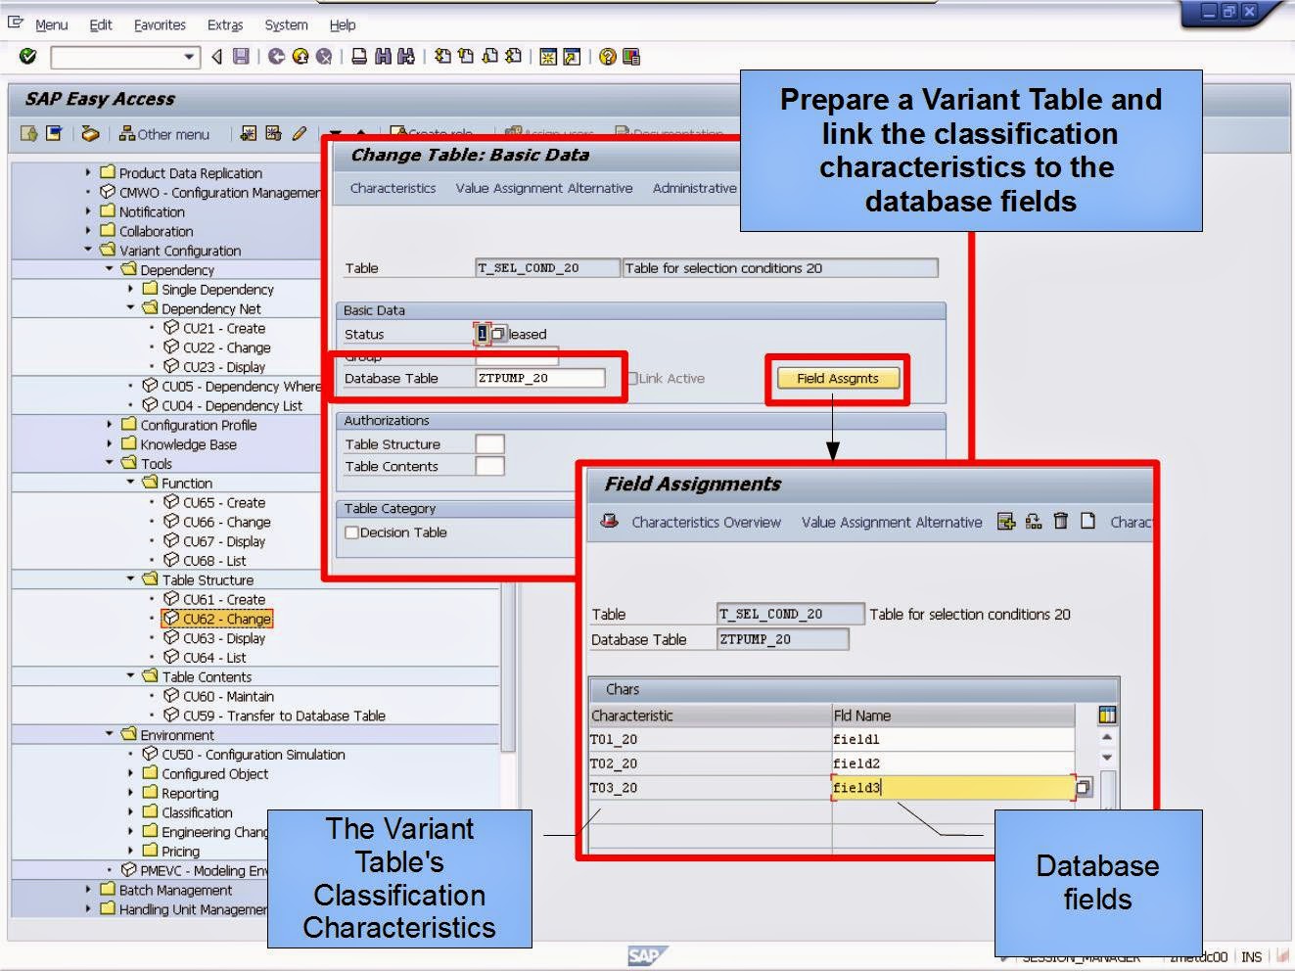1295x971 pixels.
Task: Open the System menu
Action: (286, 24)
